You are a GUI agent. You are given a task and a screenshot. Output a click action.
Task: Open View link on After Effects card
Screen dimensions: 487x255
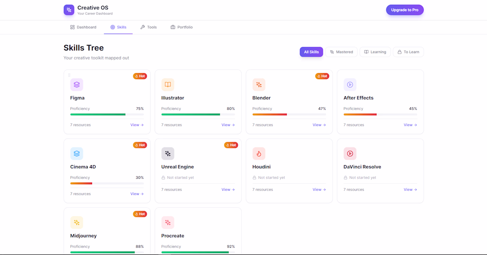click(410, 125)
